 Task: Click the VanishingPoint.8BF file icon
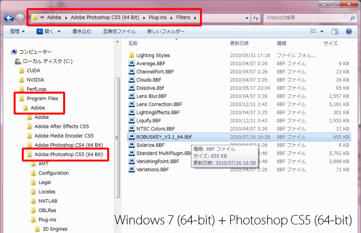[131, 161]
